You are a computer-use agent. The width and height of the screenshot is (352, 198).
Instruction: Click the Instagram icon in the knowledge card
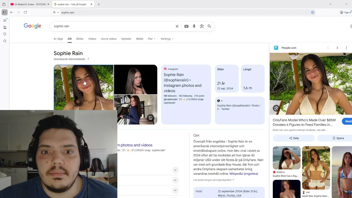click(165, 69)
